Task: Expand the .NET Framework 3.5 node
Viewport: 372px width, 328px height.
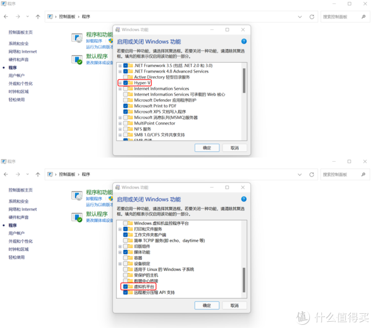Action: (120, 66)
